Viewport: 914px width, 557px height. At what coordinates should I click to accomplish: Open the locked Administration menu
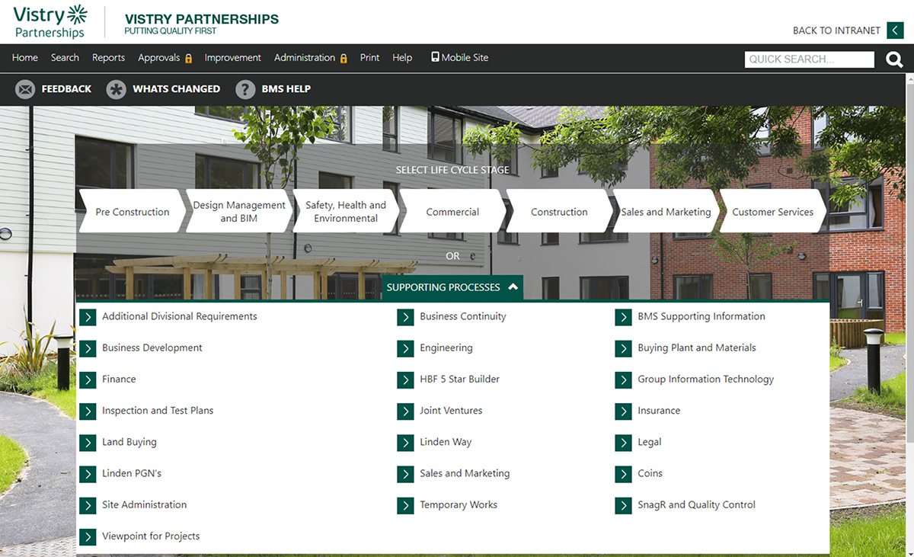tap(311, 58)
